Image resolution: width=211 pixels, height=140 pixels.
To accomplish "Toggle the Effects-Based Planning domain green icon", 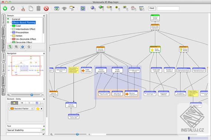I will [x=8, y=22].
